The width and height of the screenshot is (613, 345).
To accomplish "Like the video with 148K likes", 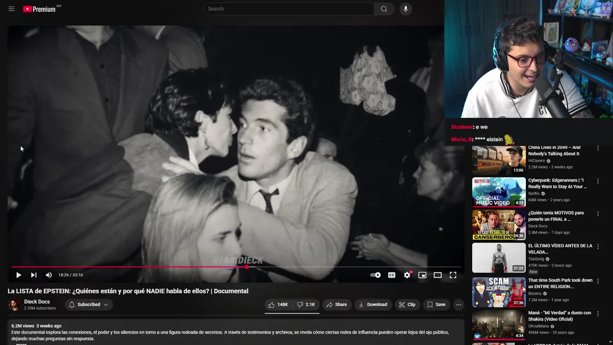I will click(x=278, y=305).
